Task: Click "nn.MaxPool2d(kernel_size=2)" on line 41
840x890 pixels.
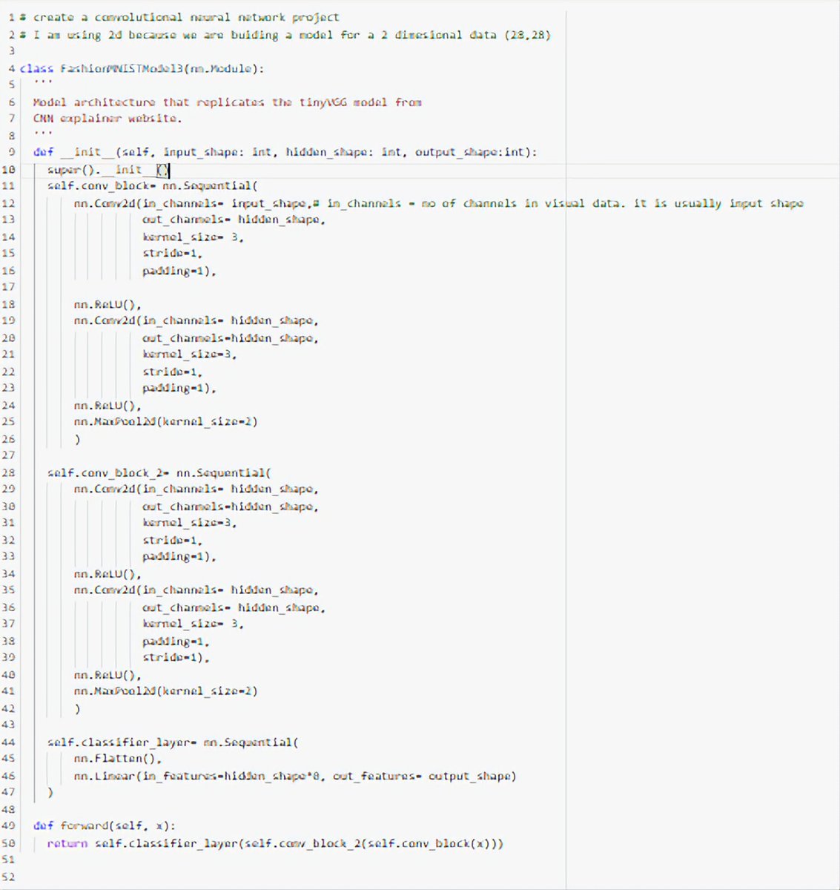Action: (166, 691)
